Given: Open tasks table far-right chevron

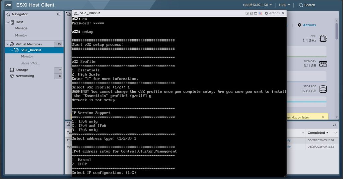Looking at the screenshot, I should tap(336, 133).
